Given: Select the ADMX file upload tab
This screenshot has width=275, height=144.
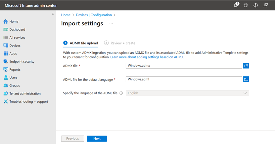Looking at the screenshot, I should pyautogui.click(x=83, y=43).
